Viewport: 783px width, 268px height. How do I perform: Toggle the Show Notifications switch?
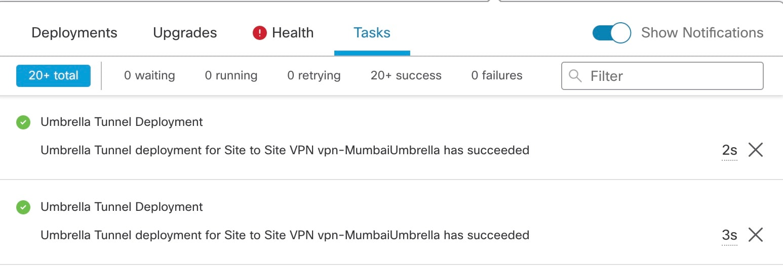point(611,33)
